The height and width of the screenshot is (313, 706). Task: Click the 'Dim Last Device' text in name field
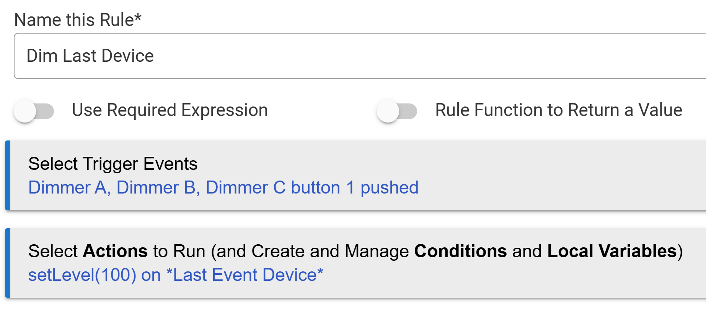90,56
